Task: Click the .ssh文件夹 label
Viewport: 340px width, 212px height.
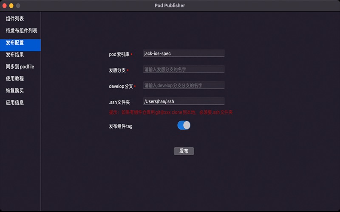Action: click(119, 102)
